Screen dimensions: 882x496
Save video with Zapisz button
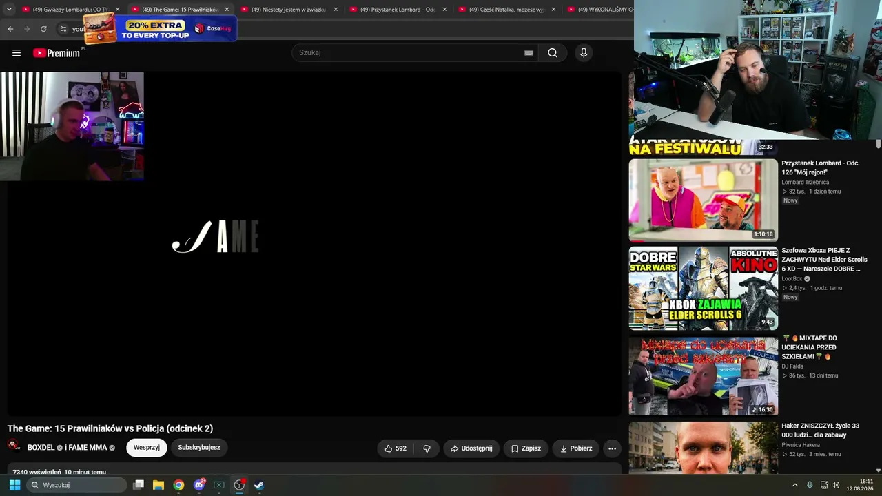(x=526, y=448)
